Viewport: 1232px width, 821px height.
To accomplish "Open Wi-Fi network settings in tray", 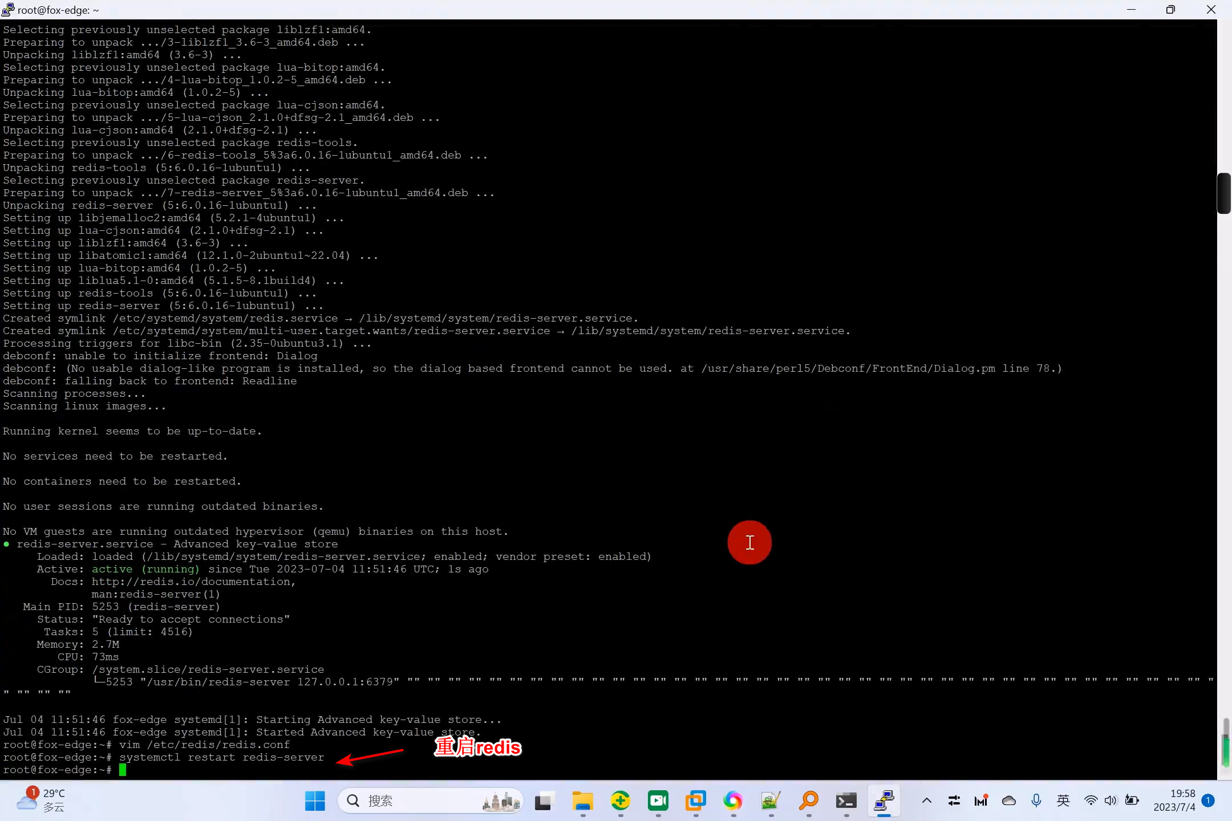I will click(x=1091, y=801).
